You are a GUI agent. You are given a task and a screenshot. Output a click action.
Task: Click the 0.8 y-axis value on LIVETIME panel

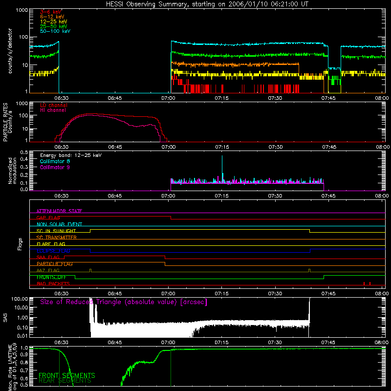click(24, 363)
